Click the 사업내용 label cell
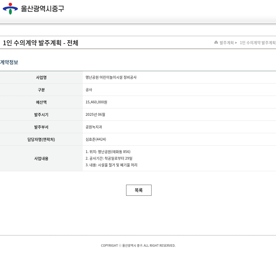276x263 pixels. tap(41, 159)
